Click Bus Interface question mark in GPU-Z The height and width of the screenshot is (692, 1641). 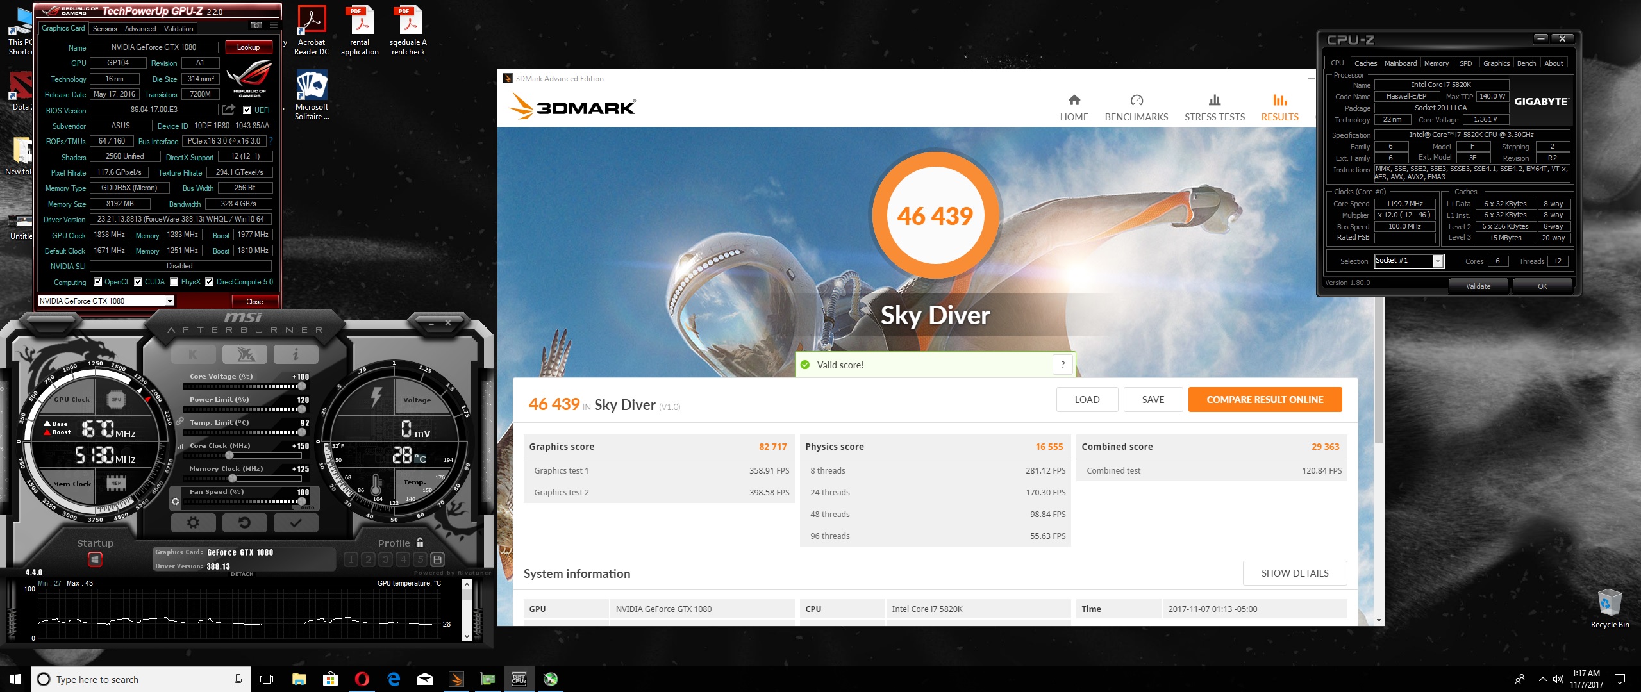271,141
